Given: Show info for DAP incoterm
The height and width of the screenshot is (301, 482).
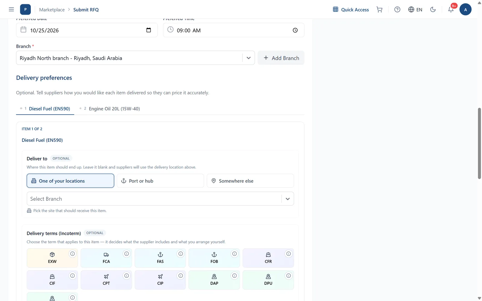Looking at the screenshot, I should tap(234, 276).
